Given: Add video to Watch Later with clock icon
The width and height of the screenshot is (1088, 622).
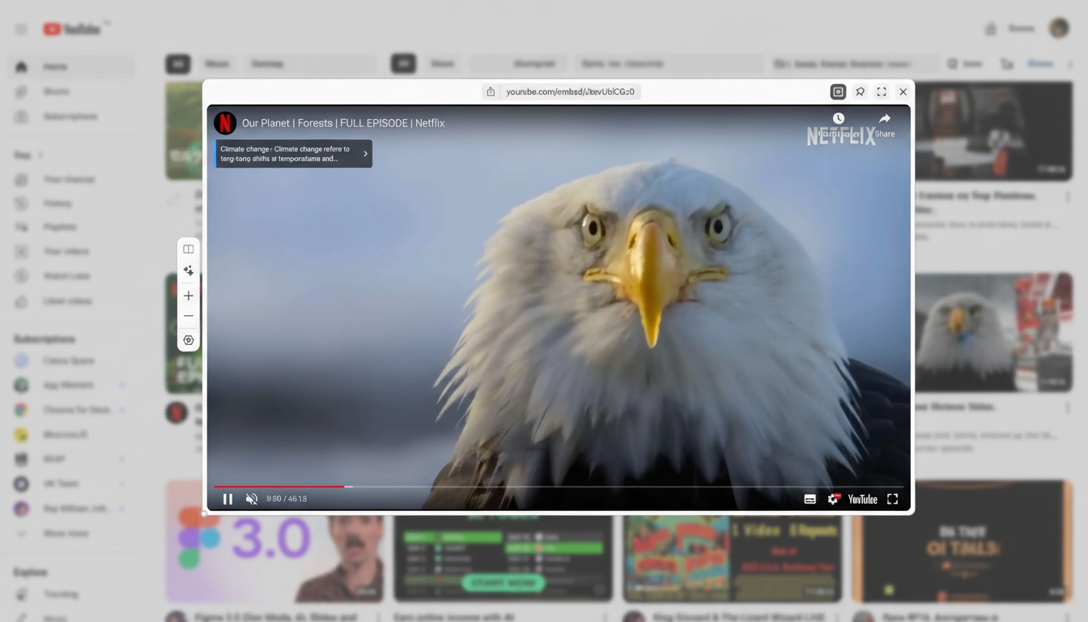Looking at the screenshot, I should pyautogui.click(x=839, y=119).
